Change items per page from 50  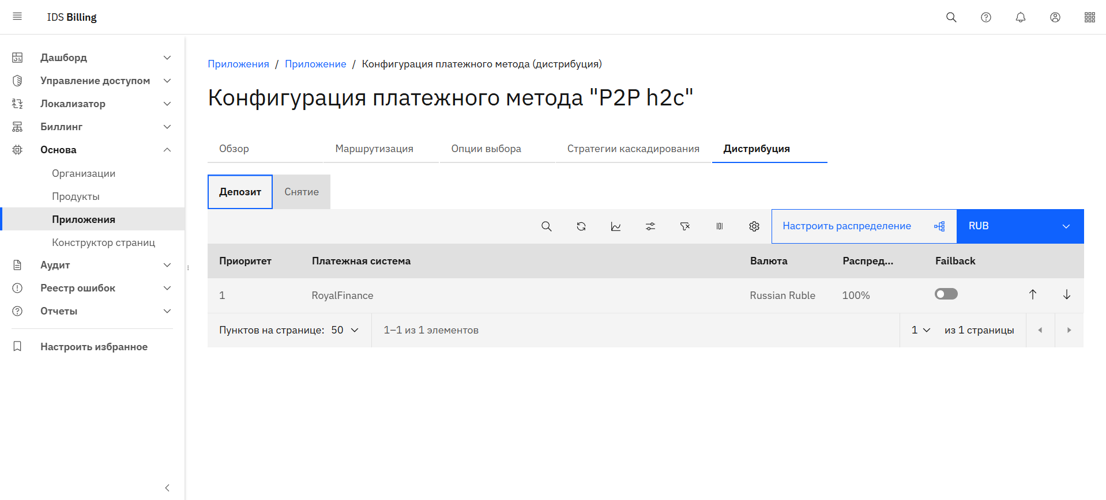(345, 330)
